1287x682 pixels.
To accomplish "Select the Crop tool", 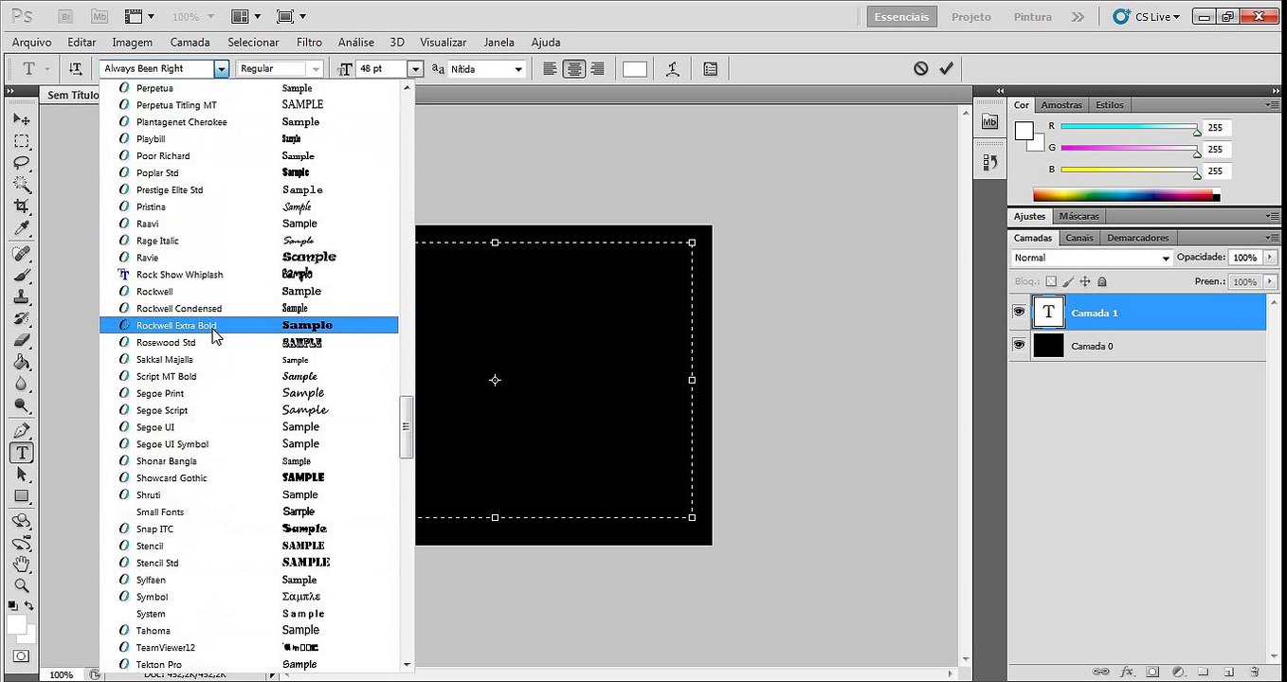I will coord(21,206).
